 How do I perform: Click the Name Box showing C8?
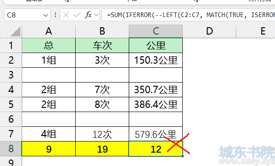(x=27, y=15)
